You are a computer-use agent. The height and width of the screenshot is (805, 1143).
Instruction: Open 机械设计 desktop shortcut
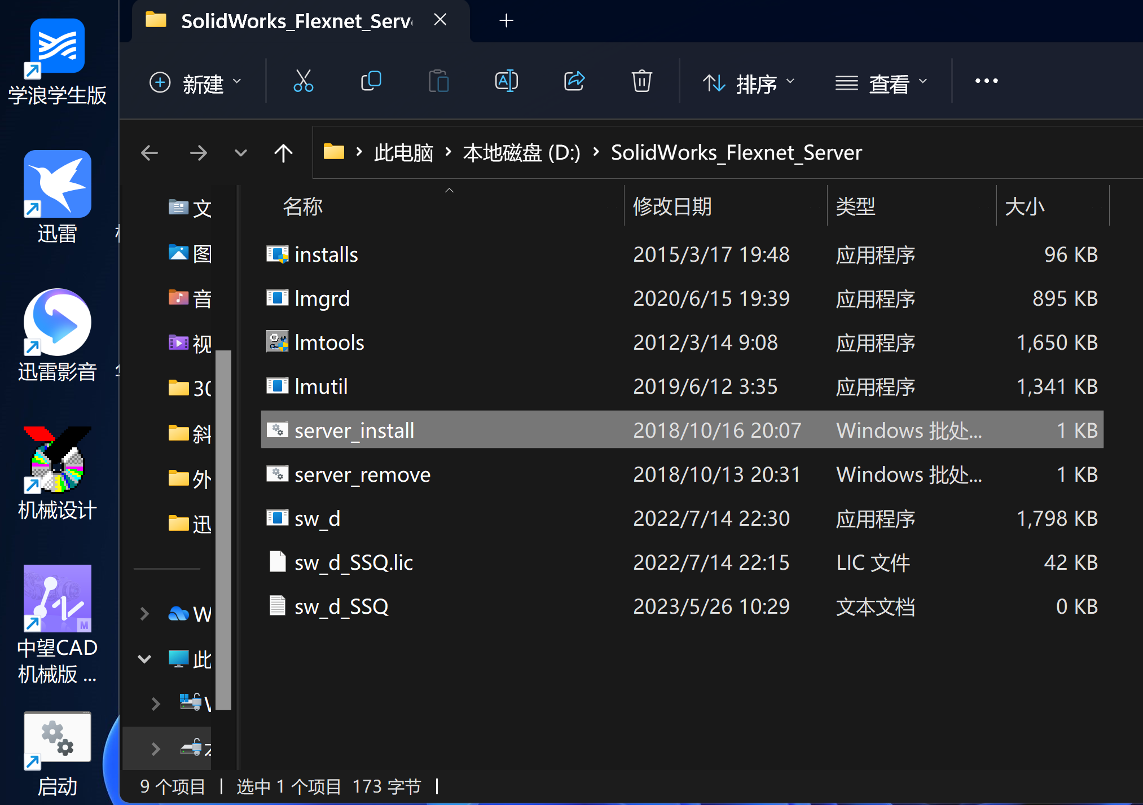click(x=57, y=474)
